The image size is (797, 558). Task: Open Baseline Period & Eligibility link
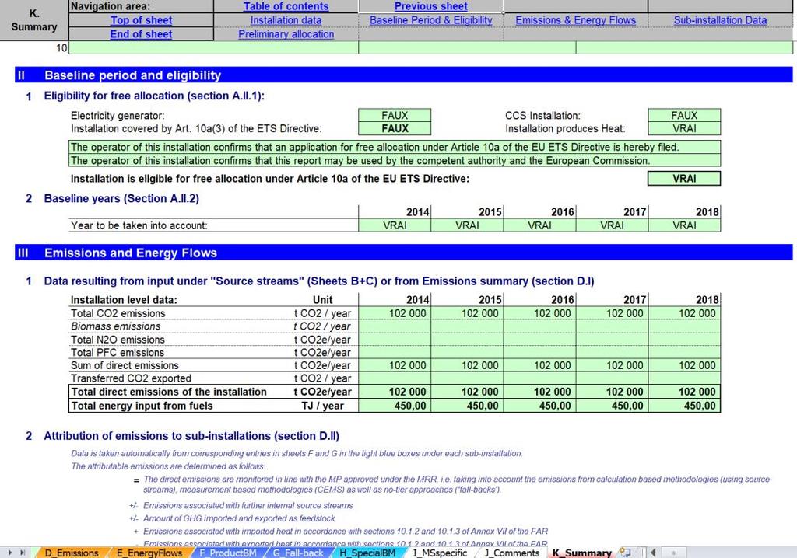[431, 19]
